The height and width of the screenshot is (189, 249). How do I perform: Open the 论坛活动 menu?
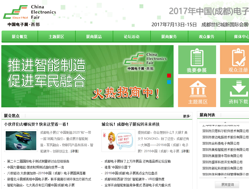click(x=131, y=37)
